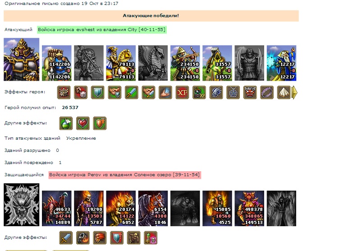The image size is (362, 251).
Task: Click the castle fortress hero effect icon
Action: click(x=64, y=92)
